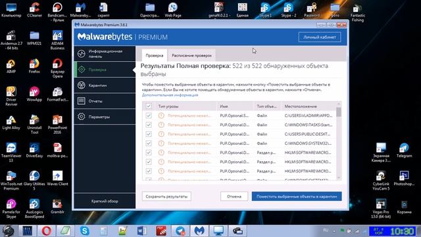Screen dimensions: 421x237
Task: Open the Telegram desktop icon
Action: pos(404,150)
